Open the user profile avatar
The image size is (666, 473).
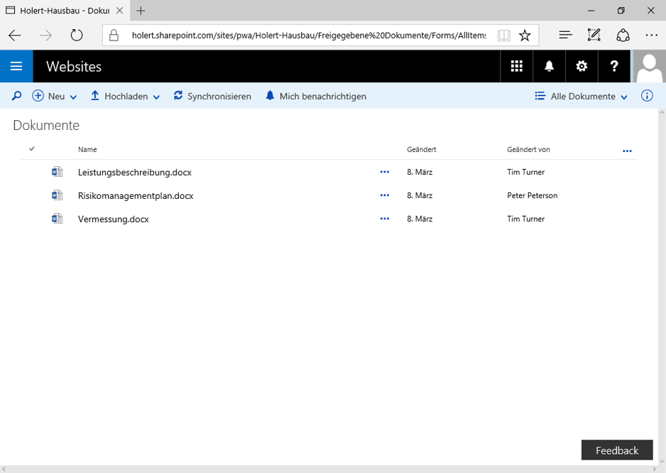[650, 66]
